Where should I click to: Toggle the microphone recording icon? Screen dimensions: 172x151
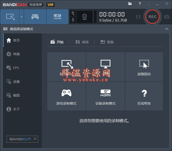tap(73, 20)
